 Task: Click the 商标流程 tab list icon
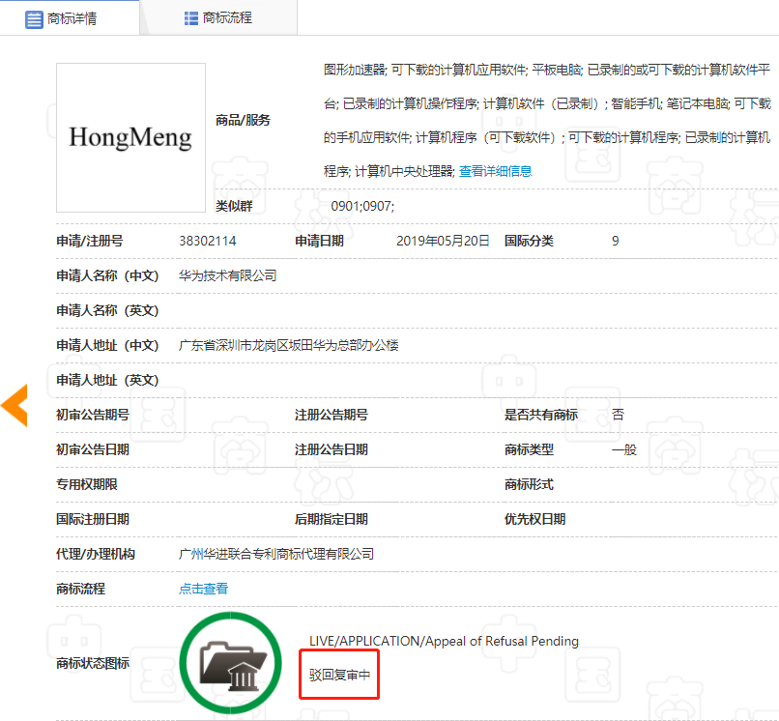pyautogui.click(x=190, y=18)
